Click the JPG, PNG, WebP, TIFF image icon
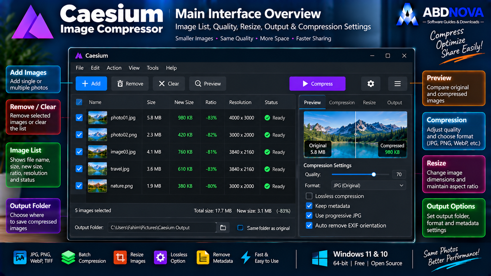491x276 pixels. (x=20, y=258)
